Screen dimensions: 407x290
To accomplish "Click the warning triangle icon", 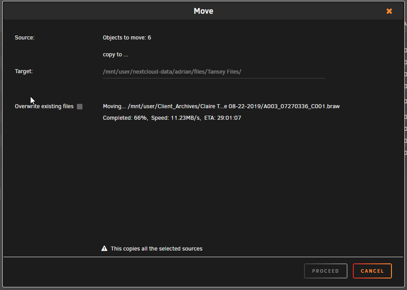I will point(104,248).
